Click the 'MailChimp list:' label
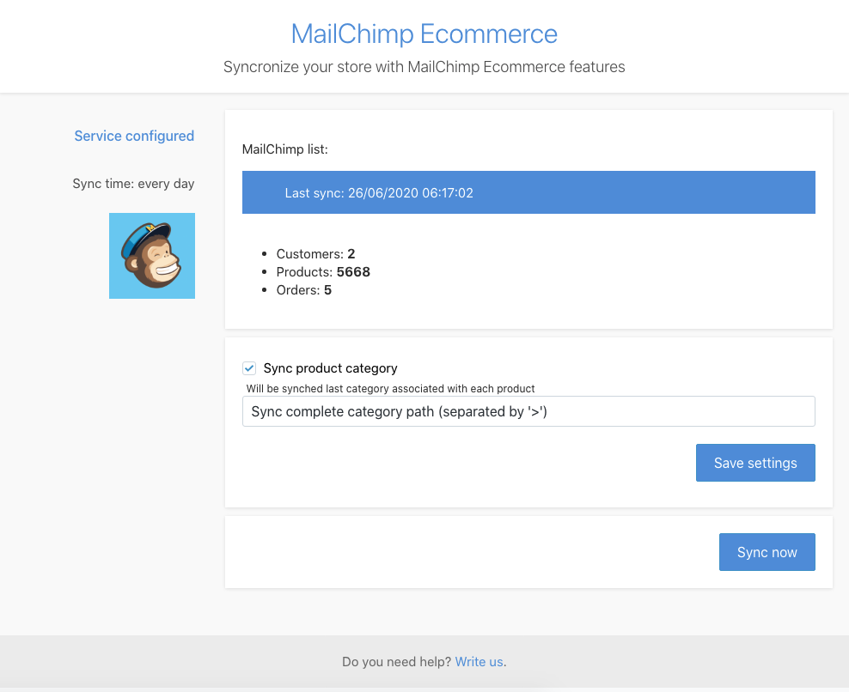This screenshot has height=692, width=849. [285, 149]
